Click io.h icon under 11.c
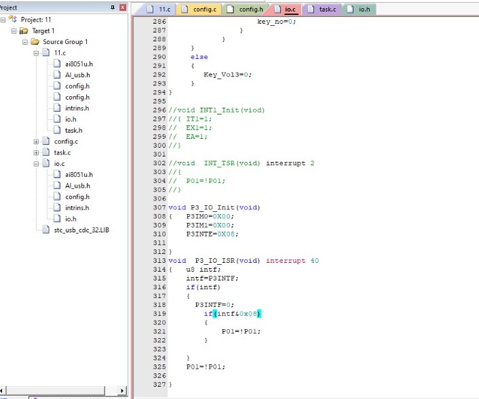Screen dimensions: 479x399 (x=57, y=119)
